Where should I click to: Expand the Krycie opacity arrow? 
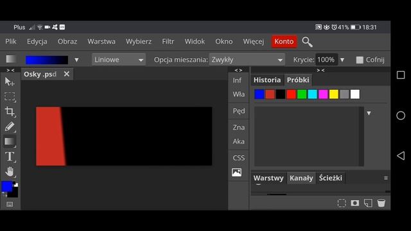click(342, 60)
